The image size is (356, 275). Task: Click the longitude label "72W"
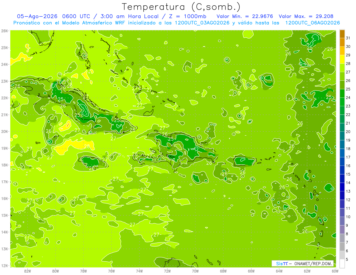(167, 271)
